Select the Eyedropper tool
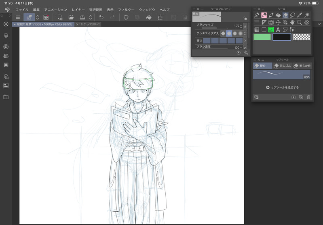This screenshot has height=225, width=323. 300,15
